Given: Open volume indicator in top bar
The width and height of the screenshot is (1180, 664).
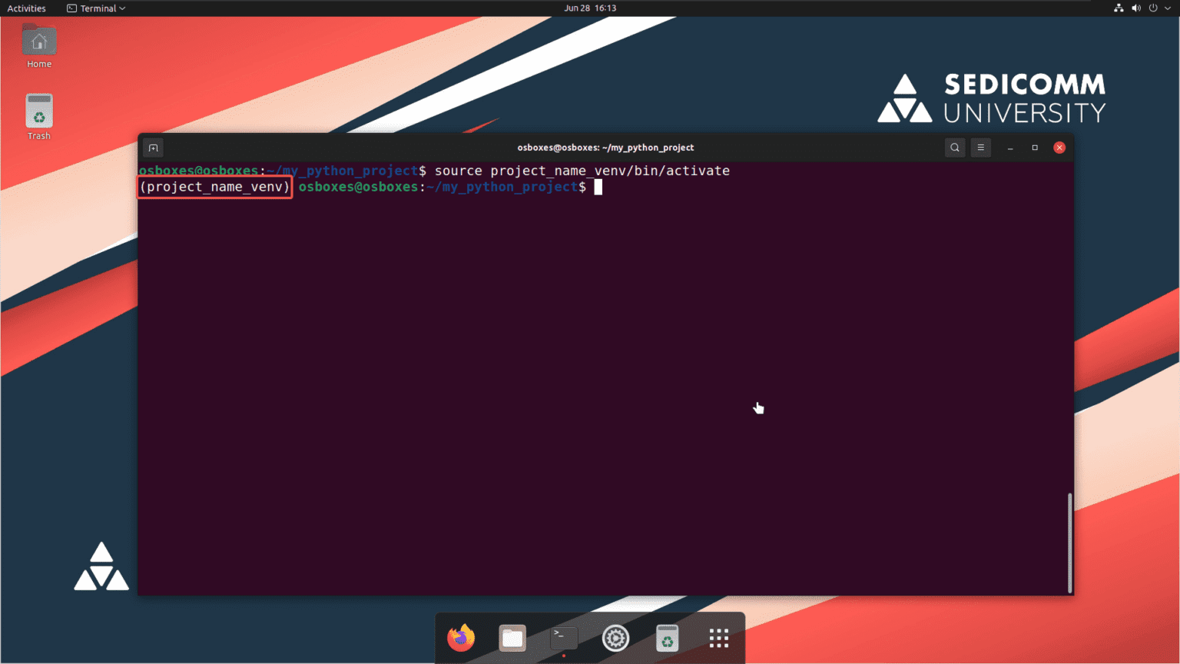Looking at the screenshot, I should 1136,8.
